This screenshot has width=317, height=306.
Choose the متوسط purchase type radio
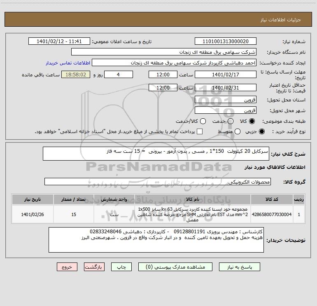point(238,131)
